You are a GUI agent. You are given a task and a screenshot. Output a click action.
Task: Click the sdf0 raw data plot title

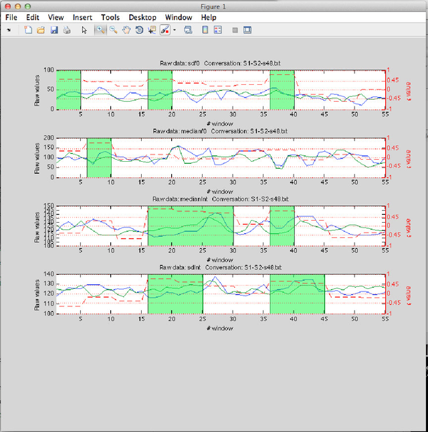221,64
